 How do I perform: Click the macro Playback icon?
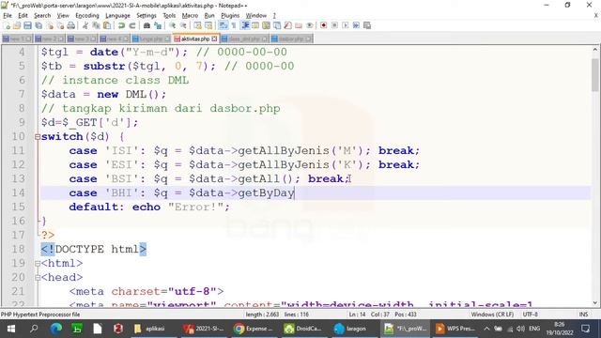pos(346,25)
